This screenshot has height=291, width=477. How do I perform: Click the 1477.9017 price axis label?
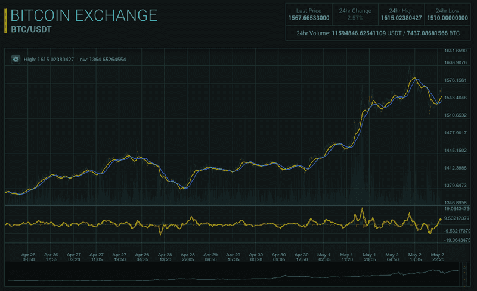coord(456,133)
